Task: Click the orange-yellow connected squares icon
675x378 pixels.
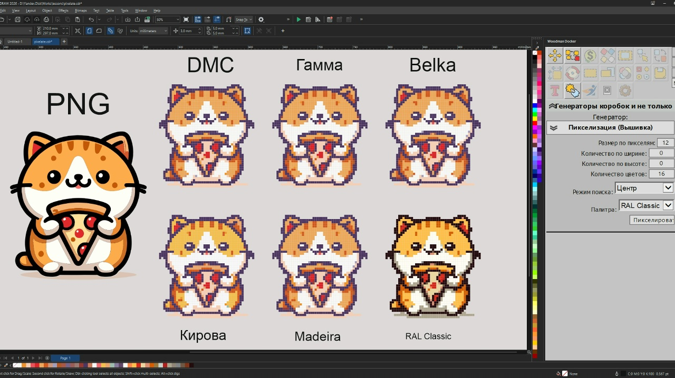Action: click(572, 56)
